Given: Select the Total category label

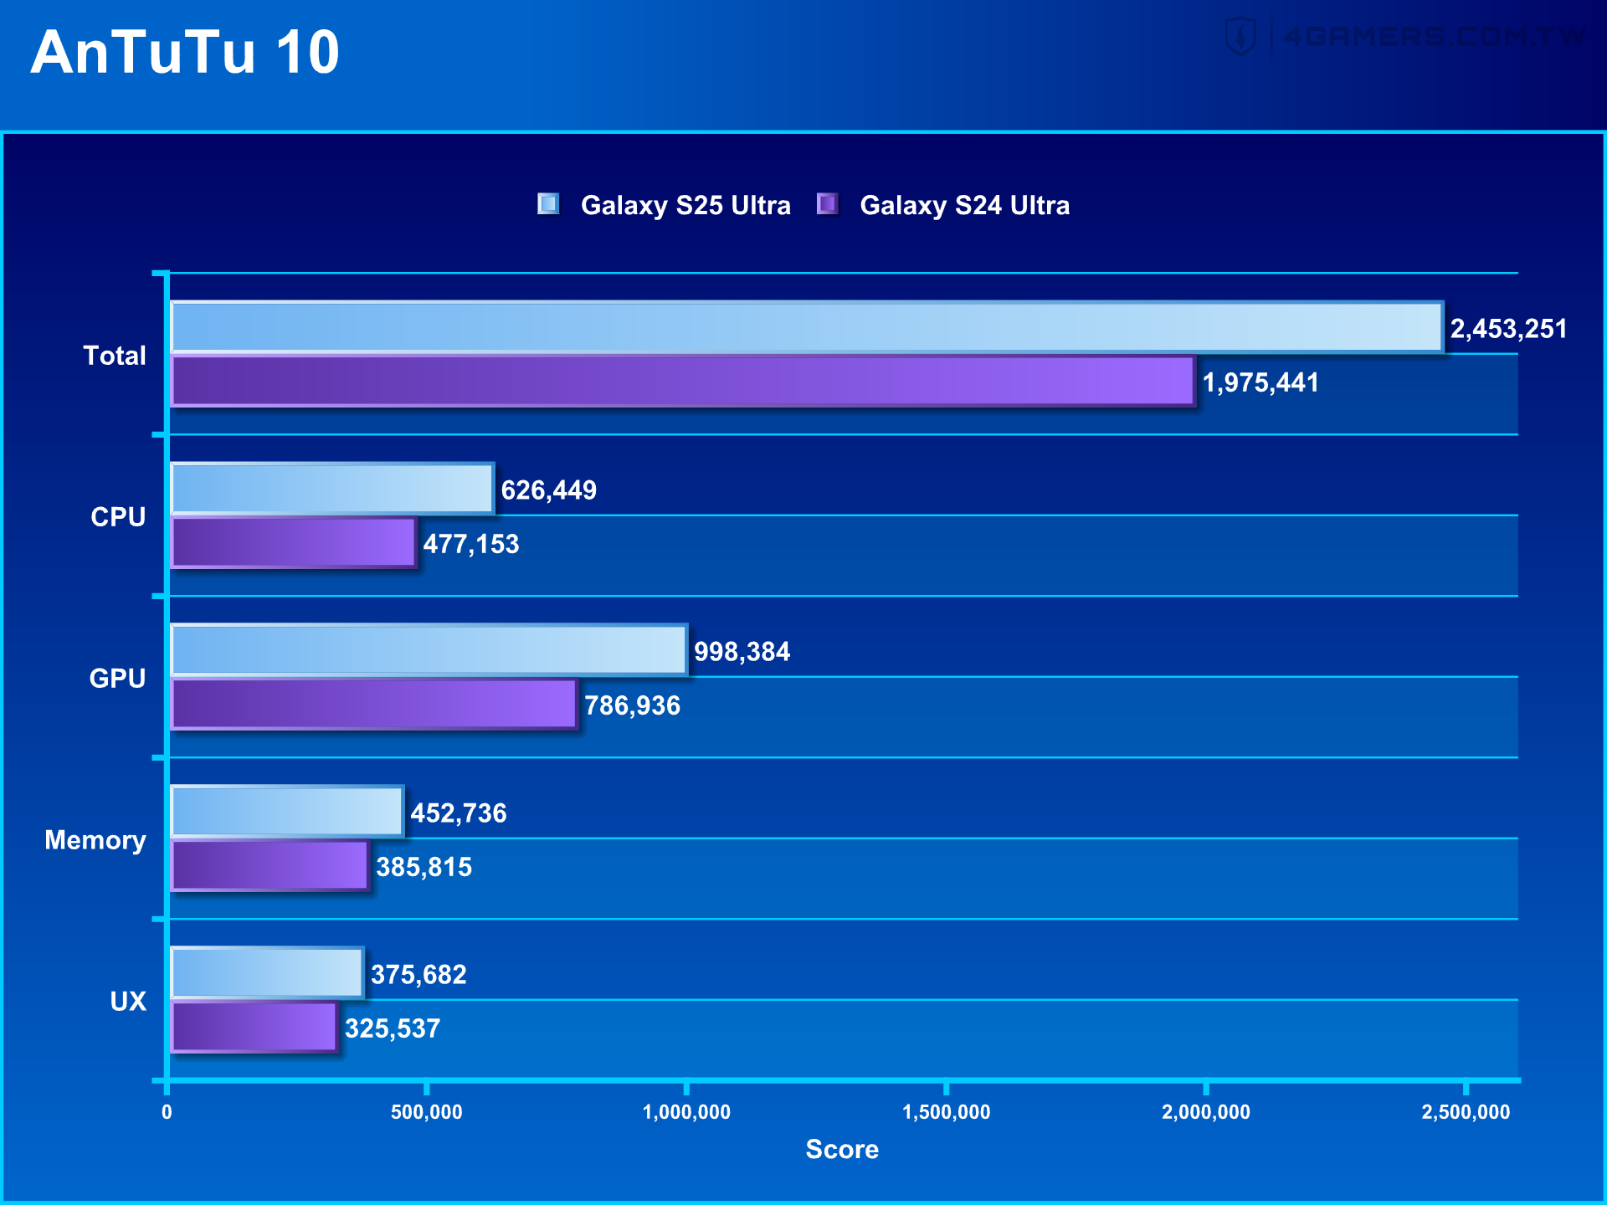Looking at the screenshot, I should coord(115,355).
